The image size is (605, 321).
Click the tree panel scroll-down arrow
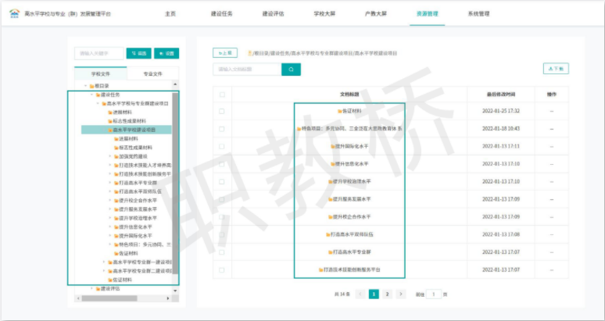coord(176,291)
